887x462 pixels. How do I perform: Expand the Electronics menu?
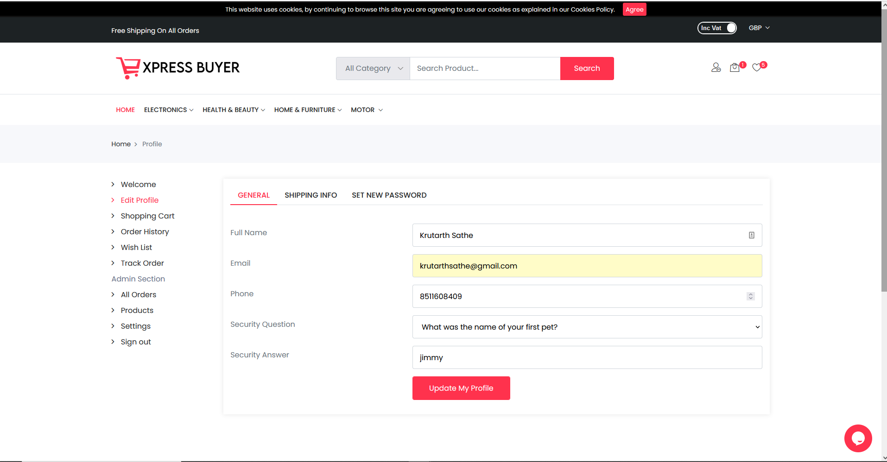coord(169,110)
